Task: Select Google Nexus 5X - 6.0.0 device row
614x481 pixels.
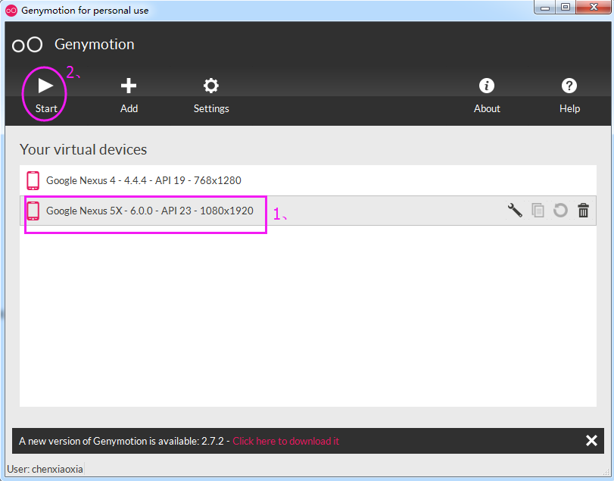Action: pos(308,211)
